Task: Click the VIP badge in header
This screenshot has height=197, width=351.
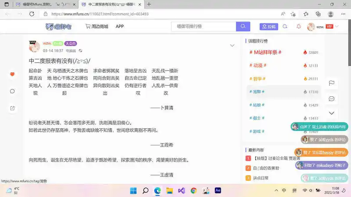Action: pyautogui.click(x=330, y=27)
